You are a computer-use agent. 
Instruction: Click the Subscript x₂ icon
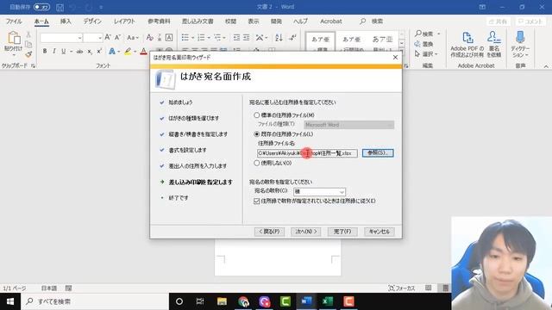click(90, 52)
